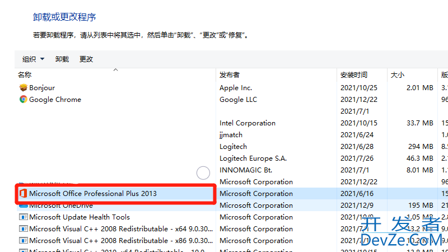Click publisher Google LLC
The image size is (448, 252).
(x=239, y=100)
